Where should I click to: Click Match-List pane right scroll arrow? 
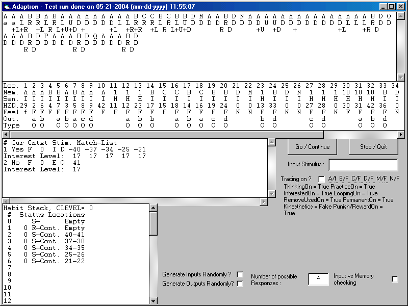pyautogui.click(x=264, y=201)
